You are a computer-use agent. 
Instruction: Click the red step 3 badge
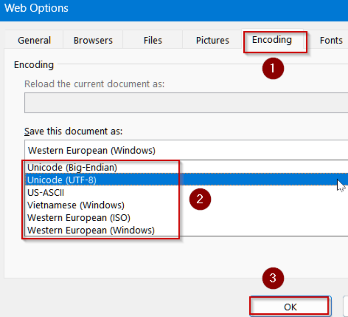click(273, 278)
